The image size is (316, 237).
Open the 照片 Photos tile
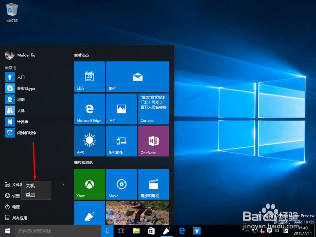click(122, 109)
